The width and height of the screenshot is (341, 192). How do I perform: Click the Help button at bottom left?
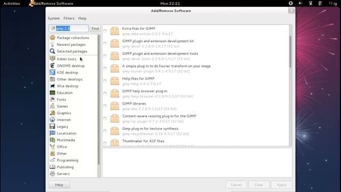59,185
